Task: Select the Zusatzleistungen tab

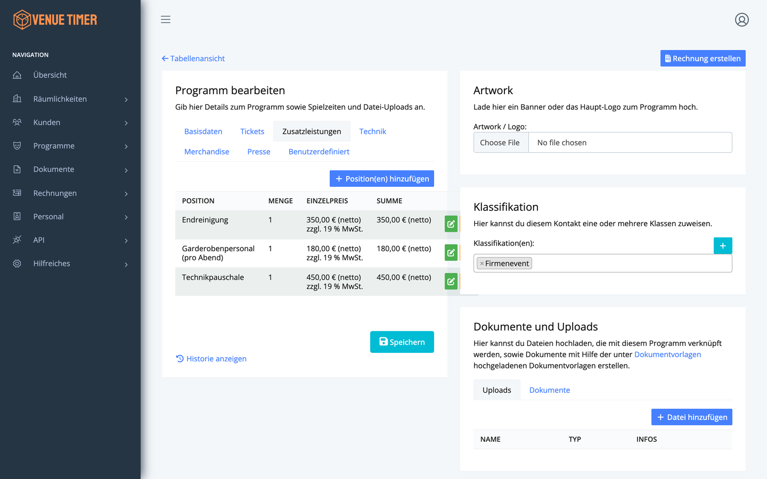Action: [312, 131]
